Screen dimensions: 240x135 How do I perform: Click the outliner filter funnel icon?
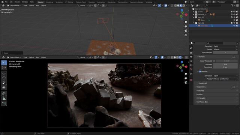click(x=232, y=6)
